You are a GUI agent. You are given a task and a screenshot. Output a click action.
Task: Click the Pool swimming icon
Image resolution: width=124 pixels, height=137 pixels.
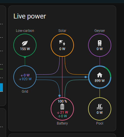pos(100,107)
